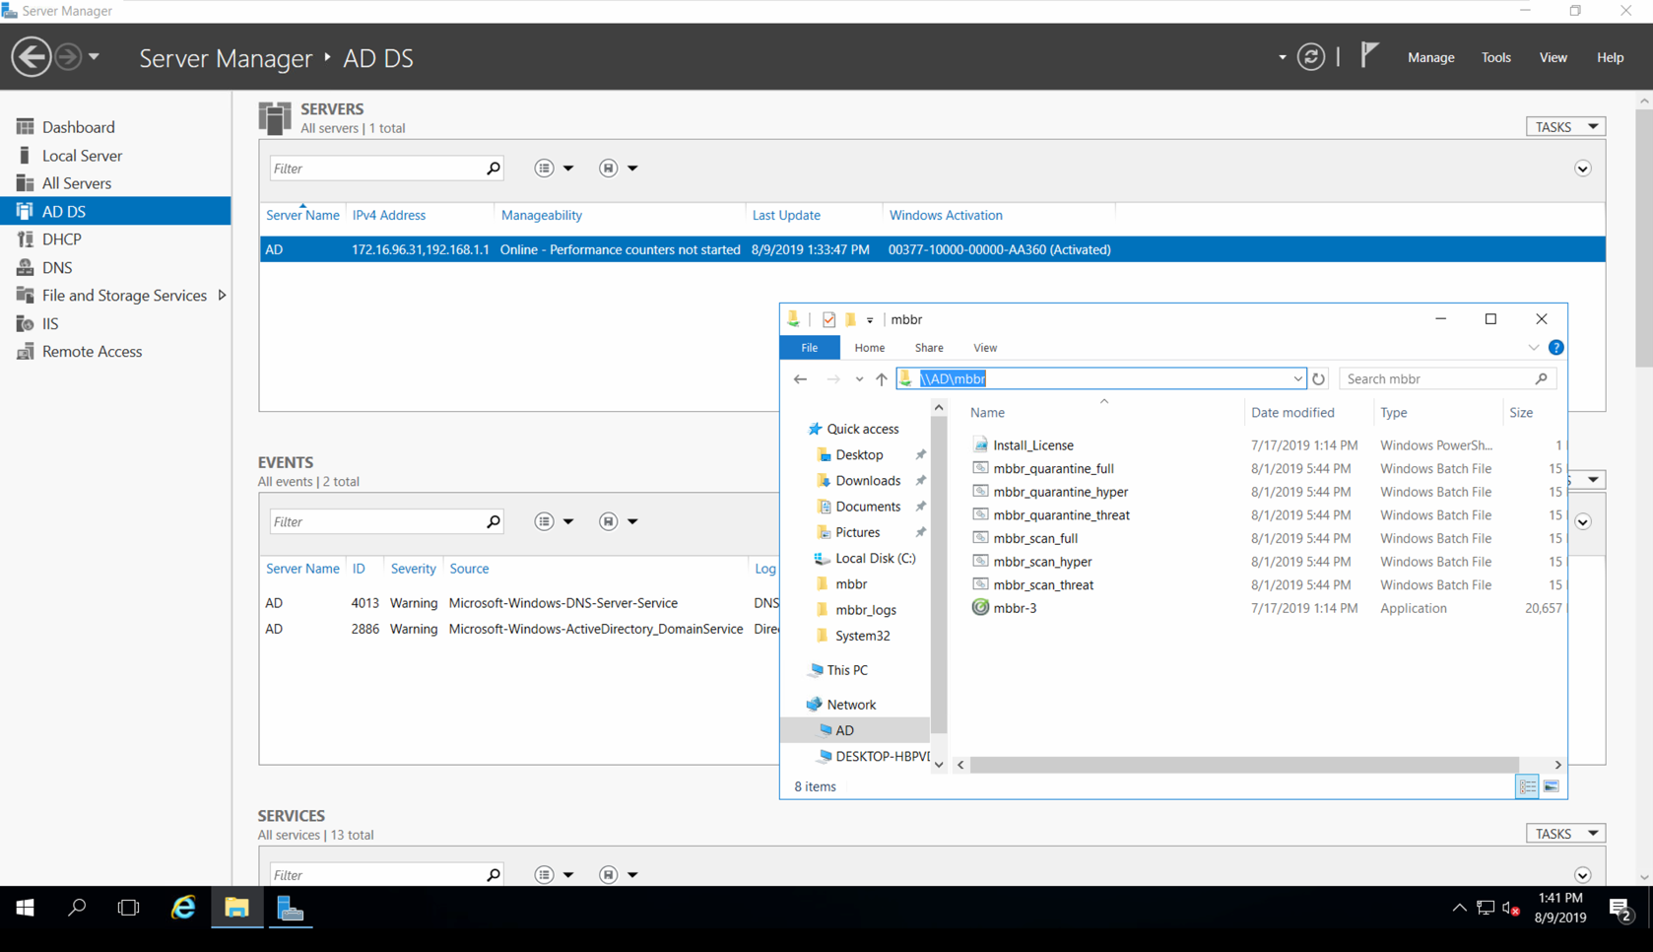Sort events by Severity column
The height and width of the screenshot is (952, 1653).
(413, 569)
